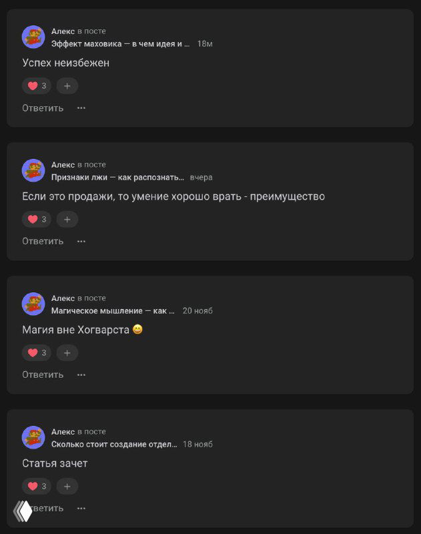Image resolution: width=421 pixels, height=534 pixels.
Task: Like the comment 'Успех неизбежен' with the heart
Action: [36, 85]
